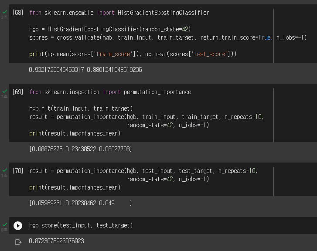This screenshot has height=251, width=317.
Task: Click print(result.importances_mean) in cell [70]
Action: [75, 187]
